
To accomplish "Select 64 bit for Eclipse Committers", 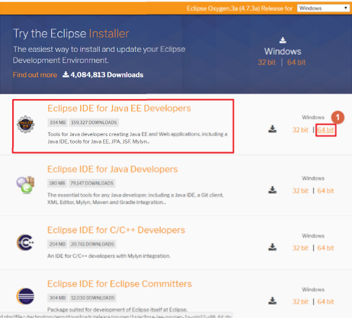I will point(326,302).
